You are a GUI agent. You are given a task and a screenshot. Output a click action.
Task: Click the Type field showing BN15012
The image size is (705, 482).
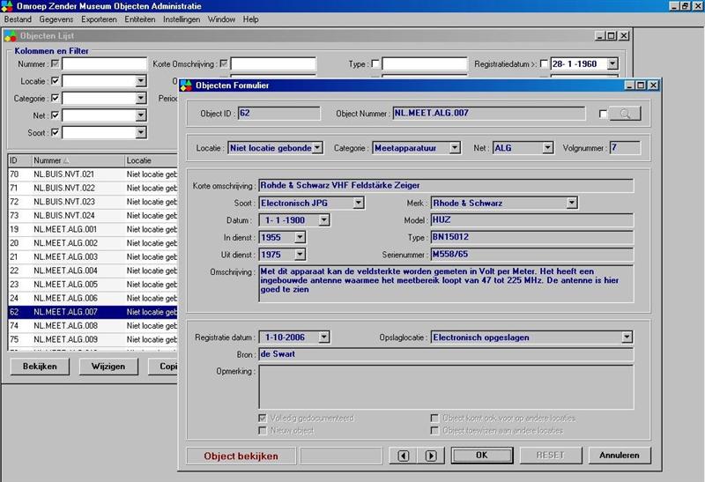(532, 237)
